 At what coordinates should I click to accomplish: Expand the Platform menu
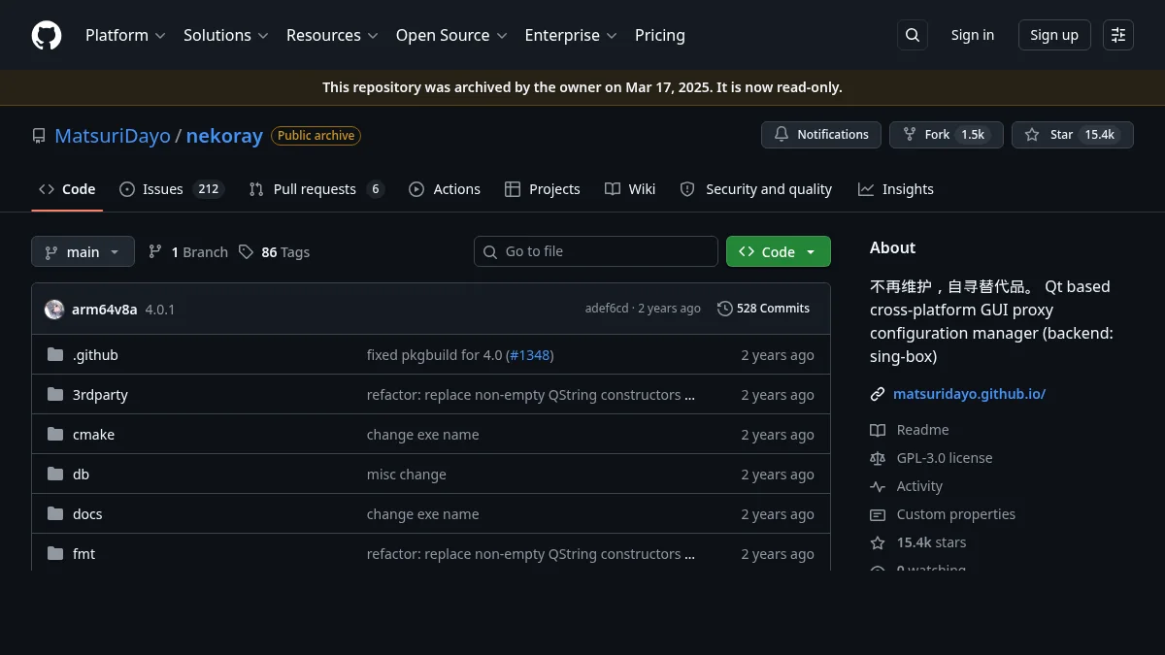(125, 35)
